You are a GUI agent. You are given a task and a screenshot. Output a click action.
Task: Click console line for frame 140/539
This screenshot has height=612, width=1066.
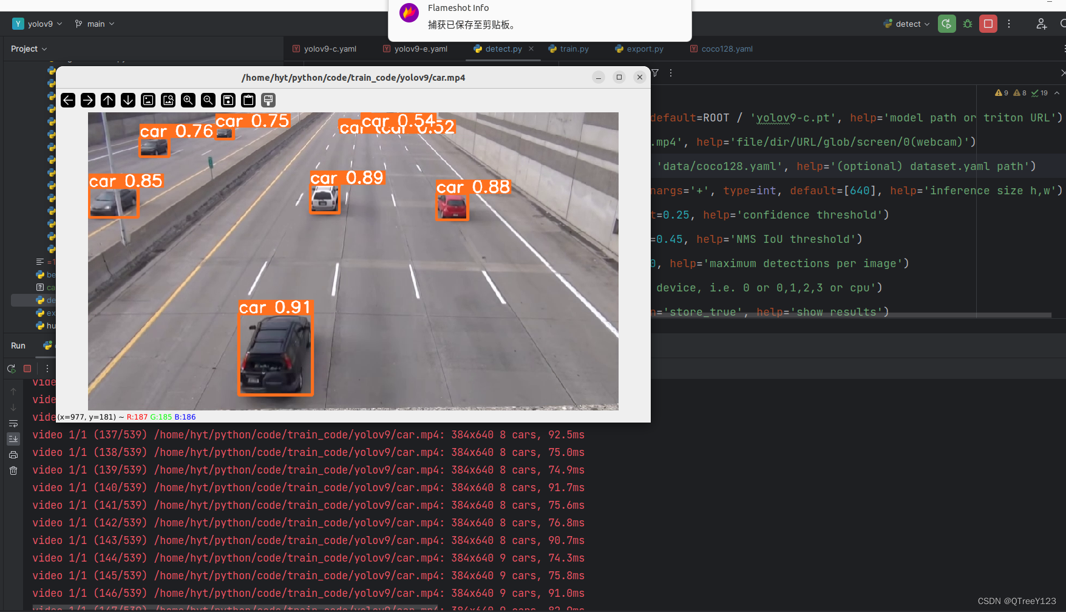pyautogui.click(x=308, y=488)
